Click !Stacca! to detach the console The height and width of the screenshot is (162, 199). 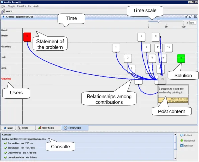pyautogui.click(x=186, y=146)
